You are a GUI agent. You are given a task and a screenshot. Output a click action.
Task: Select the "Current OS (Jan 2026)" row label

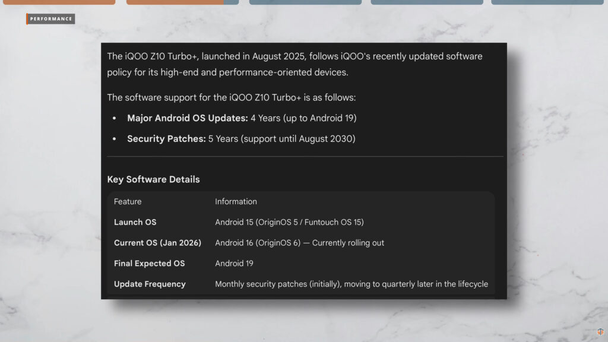(x=157, y=243)
